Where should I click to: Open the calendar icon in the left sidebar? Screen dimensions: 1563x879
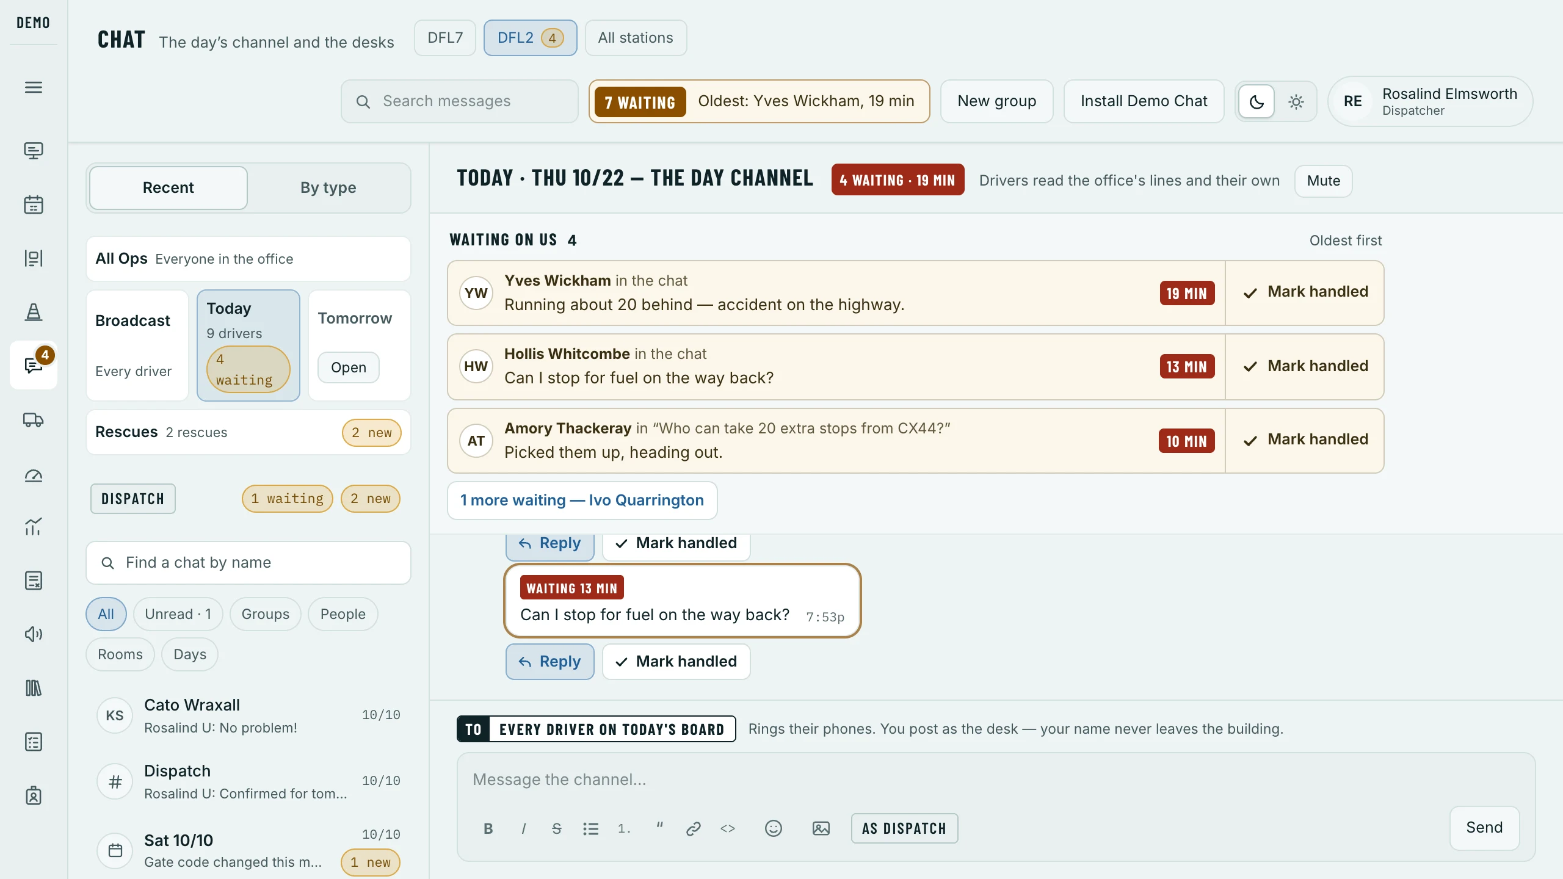pyautogui.click(x=34, y=204)
